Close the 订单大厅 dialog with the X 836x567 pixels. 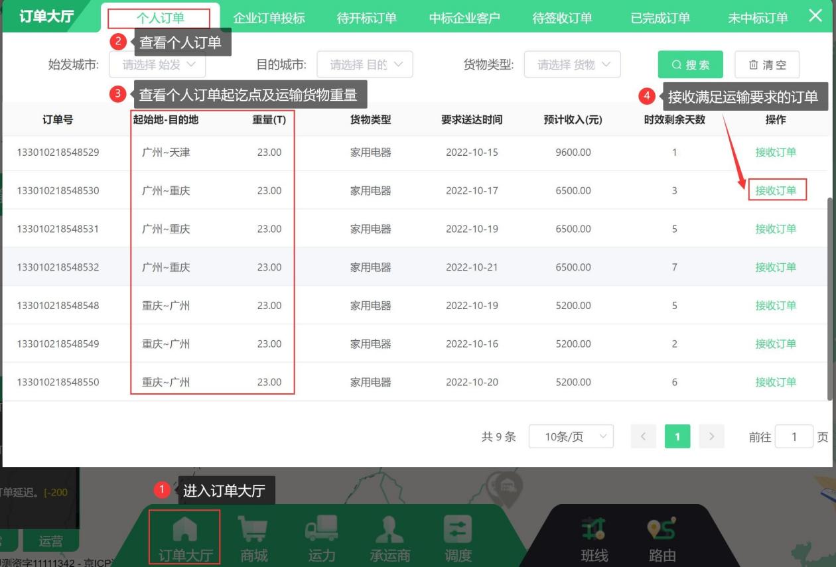click(x=815, y=17)
